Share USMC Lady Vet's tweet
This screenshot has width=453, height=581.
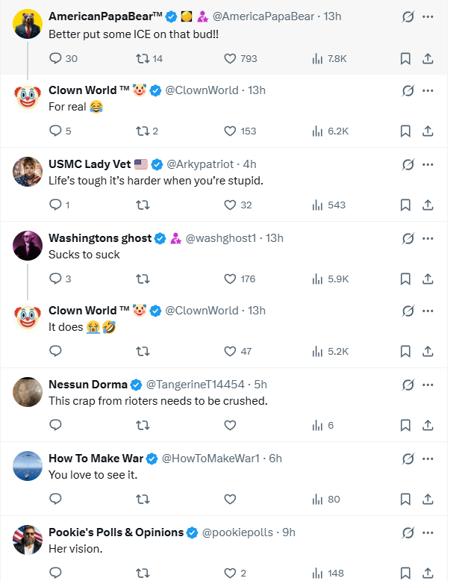pyautogui.click(x=428, y=205)
